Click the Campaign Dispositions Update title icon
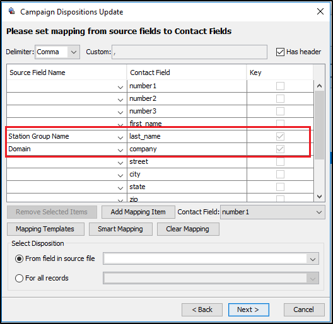The width and height of the screenshot is (333, 324). point(12,11)
